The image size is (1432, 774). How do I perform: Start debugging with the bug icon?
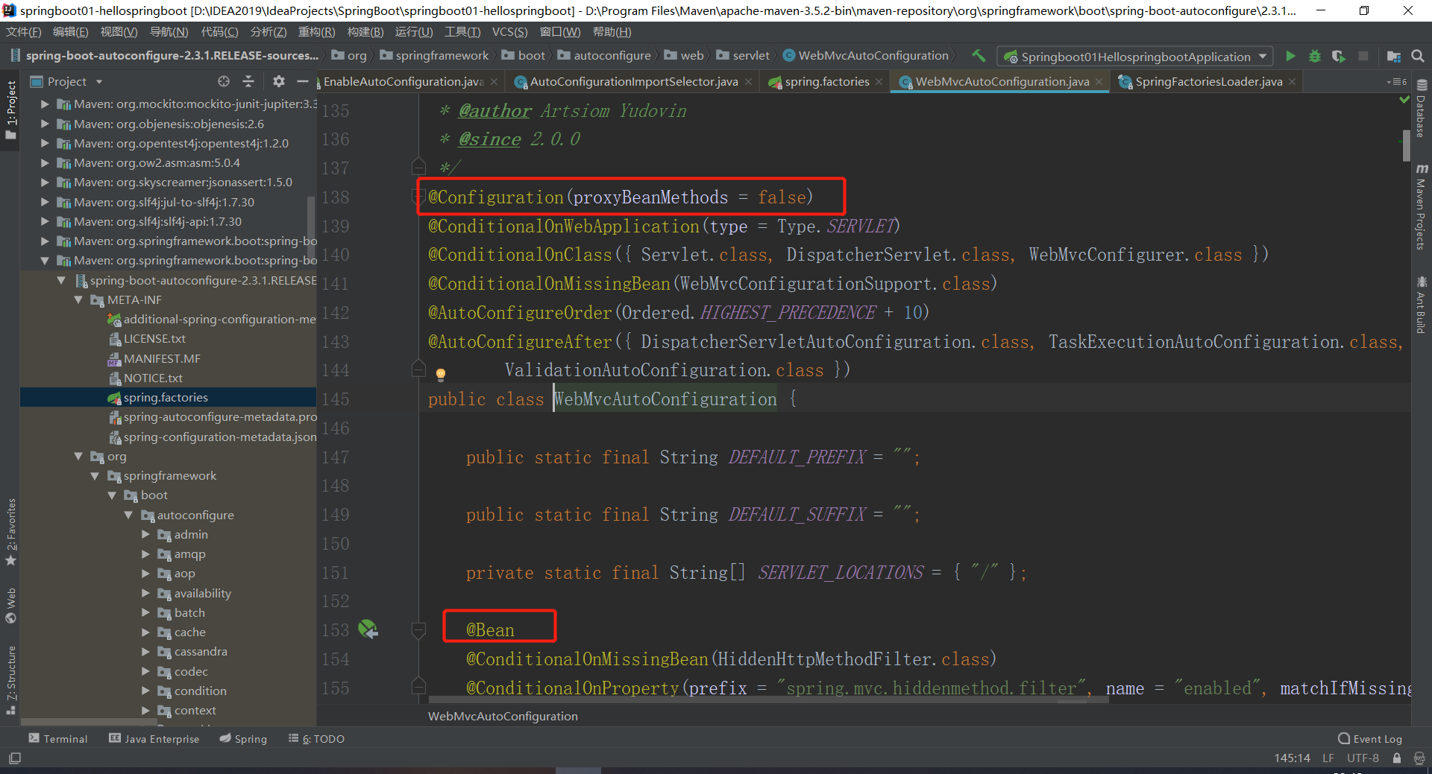coord(1314,56)
